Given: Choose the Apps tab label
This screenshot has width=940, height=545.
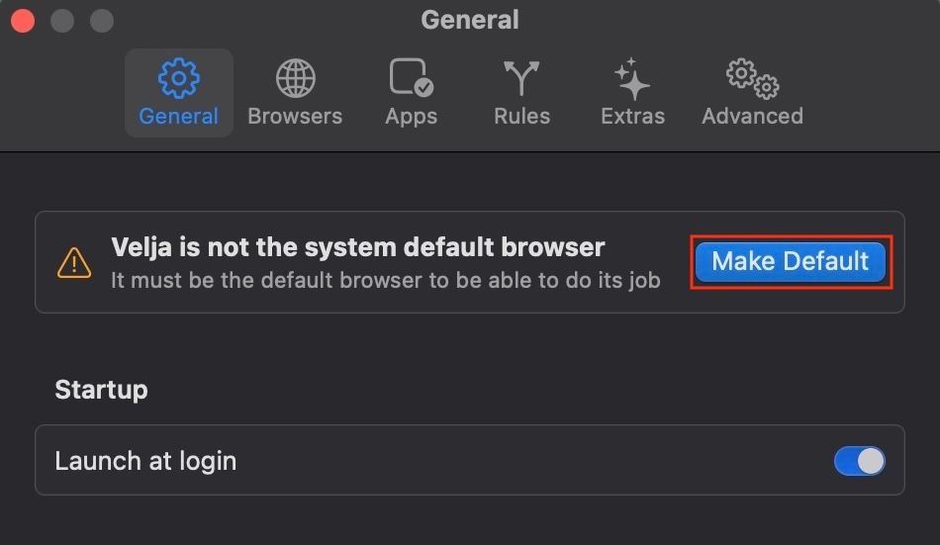Looking at the screenshot, I should pos(411,116).
